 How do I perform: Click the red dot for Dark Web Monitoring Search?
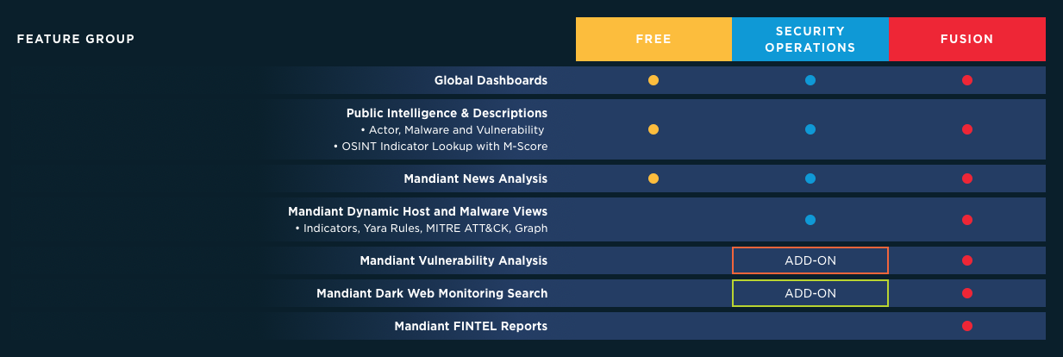[x=967, y=293]
